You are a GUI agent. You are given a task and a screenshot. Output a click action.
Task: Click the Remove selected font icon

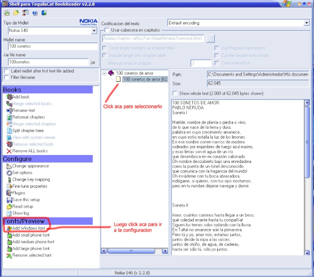(9, 255)
